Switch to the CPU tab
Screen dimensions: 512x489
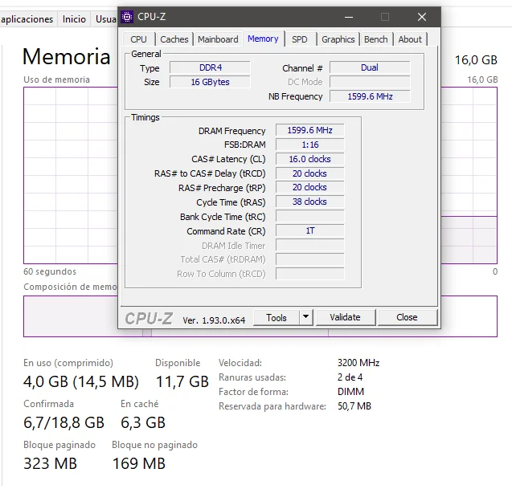pyautogui.click(x=138, y=39)
